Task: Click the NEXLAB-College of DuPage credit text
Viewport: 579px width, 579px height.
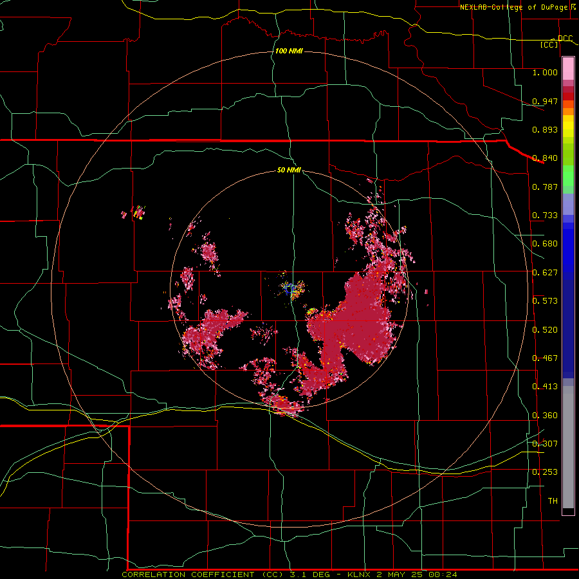Action: [513, 7]
